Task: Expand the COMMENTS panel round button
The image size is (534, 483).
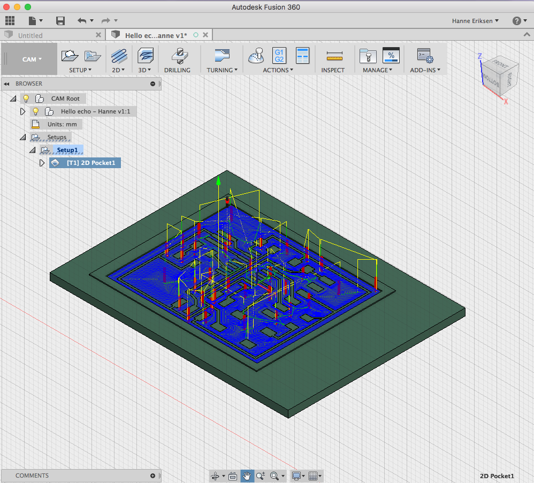Action: point(152,476)
